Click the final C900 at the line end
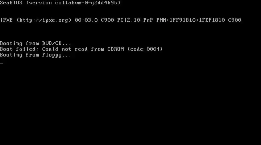The width and height of the screenshot is (261, 145). [235, 20]
